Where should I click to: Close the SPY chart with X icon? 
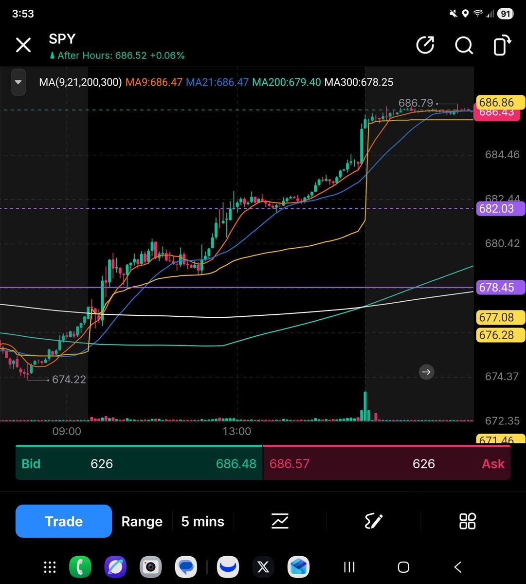(23, 45)
